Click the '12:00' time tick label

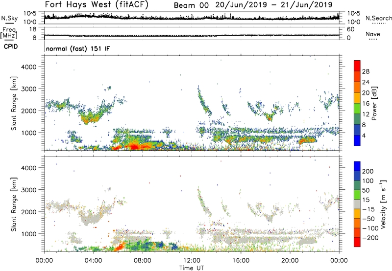tap(192, 261)
